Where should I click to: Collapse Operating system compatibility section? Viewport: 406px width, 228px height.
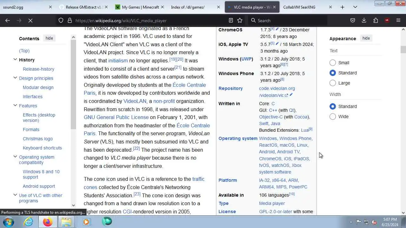(x=15, y=157)
